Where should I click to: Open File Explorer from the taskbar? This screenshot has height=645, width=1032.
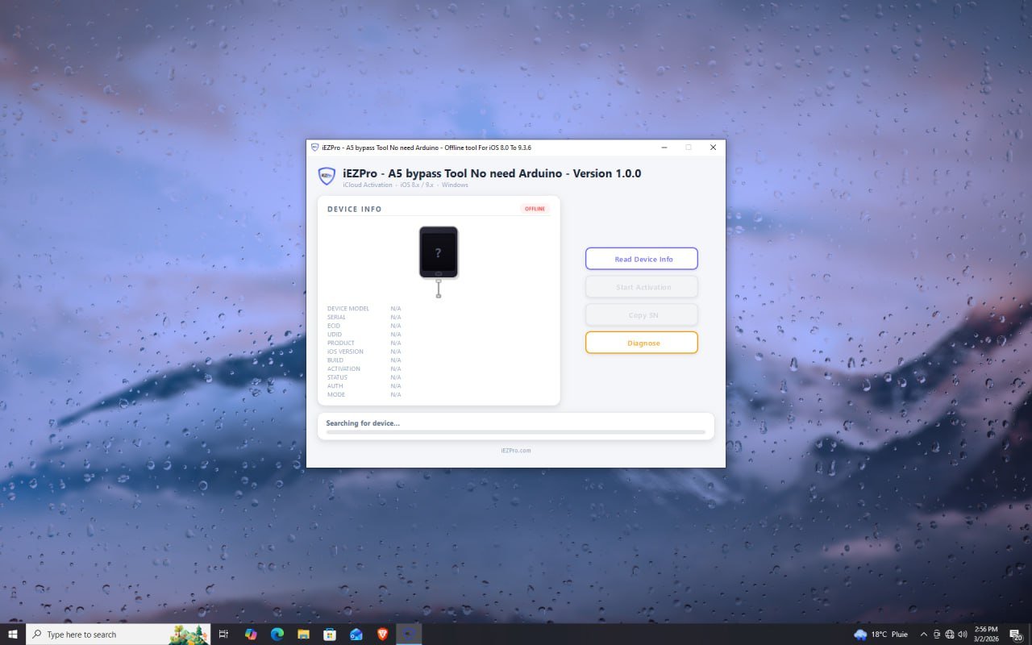(x=304, y=634)
